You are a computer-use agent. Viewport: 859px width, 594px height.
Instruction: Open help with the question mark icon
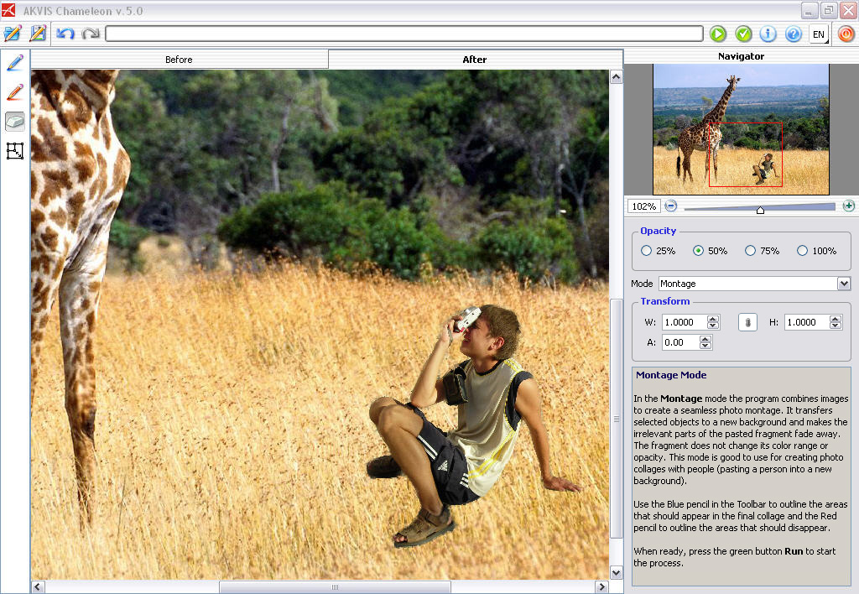794,34
